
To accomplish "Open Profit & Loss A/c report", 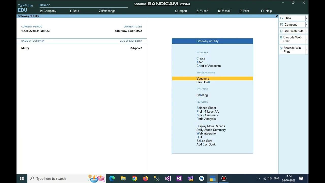I will pos(208,112).
